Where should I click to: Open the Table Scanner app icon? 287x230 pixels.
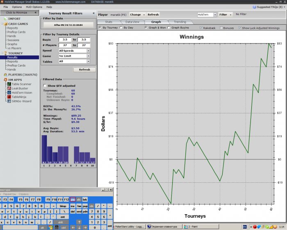pyautogui.click(x=9, y=84)
